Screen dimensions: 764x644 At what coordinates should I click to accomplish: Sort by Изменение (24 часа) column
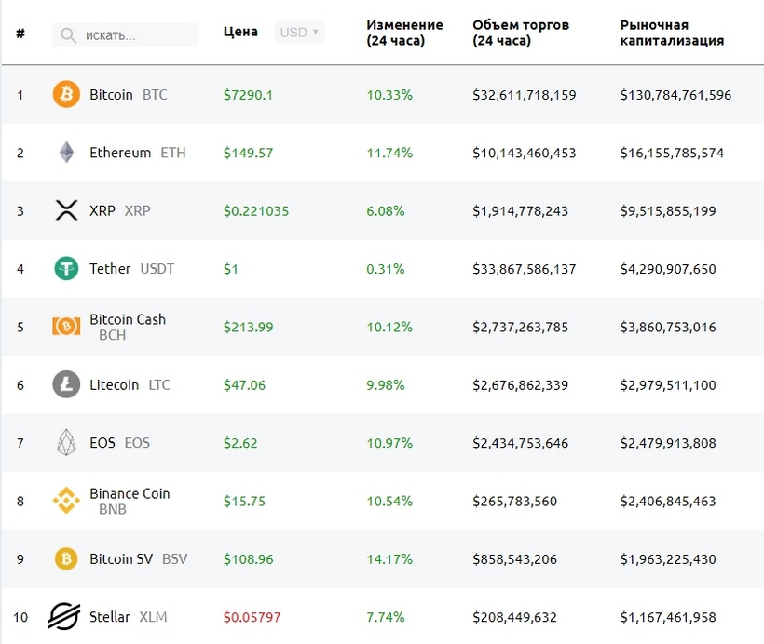[x=404, y=33]
